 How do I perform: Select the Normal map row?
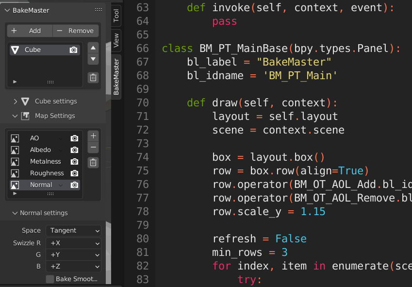[45, 185]
